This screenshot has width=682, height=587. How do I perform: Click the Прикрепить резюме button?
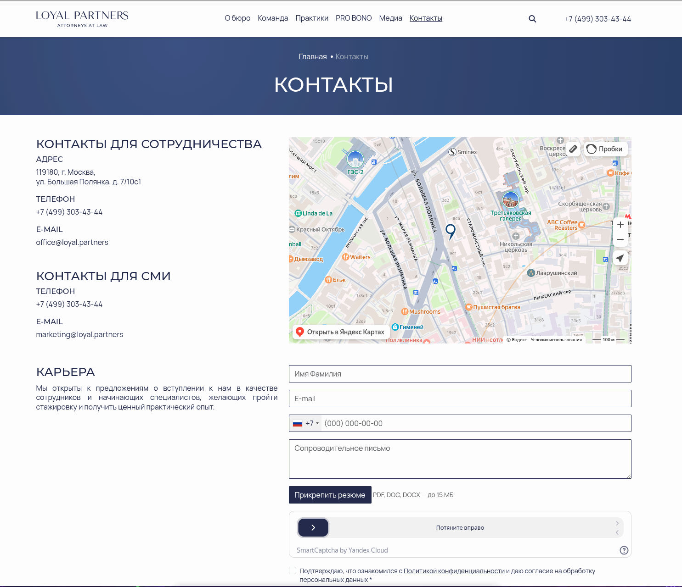pyautogui.click(x=330, y=495)
